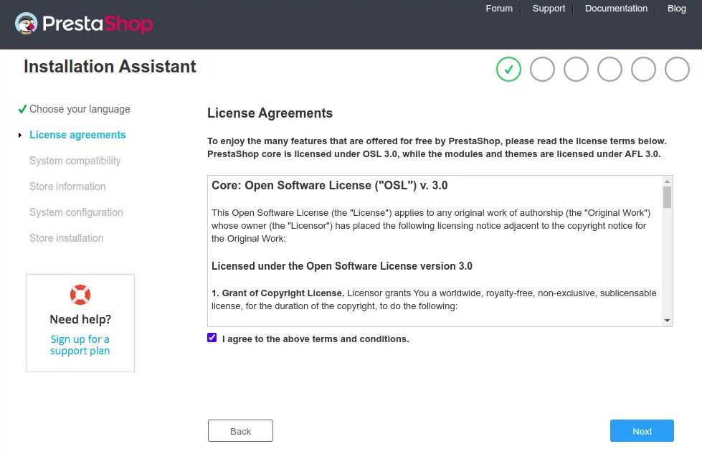Go back with the Back button
Screen dimensions: 702x454
pyautogui.click(x=240, y=431)
